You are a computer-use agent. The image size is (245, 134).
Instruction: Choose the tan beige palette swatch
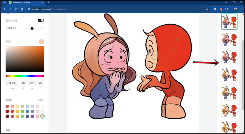click(22, 106)
